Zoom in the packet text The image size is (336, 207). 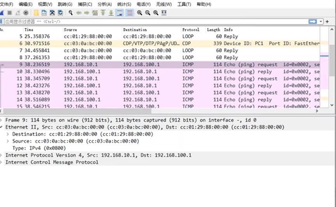pos(139,13)
